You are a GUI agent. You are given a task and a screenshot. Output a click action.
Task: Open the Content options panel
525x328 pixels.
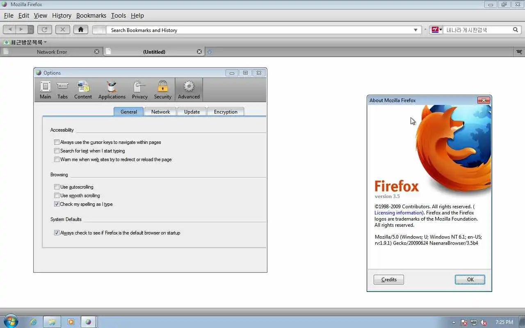coord(83,90)
